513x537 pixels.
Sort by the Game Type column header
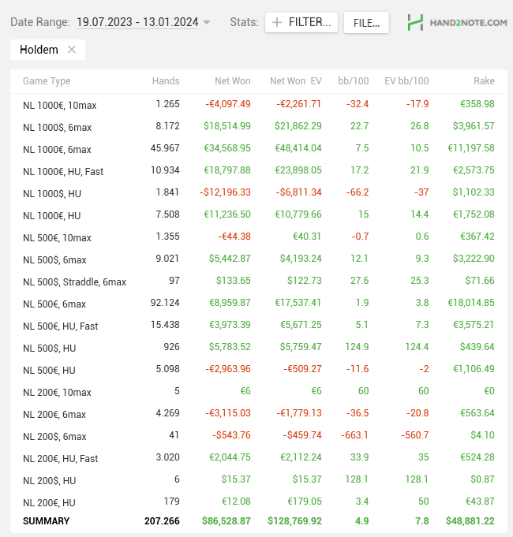click(x=47, y=80)
